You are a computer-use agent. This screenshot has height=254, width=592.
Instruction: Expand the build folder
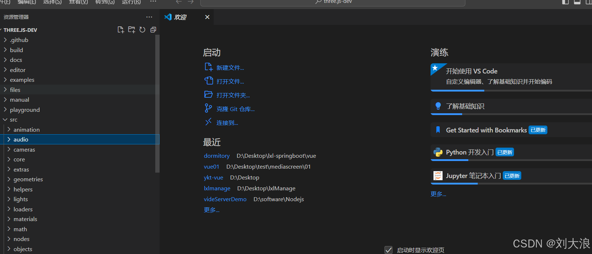[80, 50]
